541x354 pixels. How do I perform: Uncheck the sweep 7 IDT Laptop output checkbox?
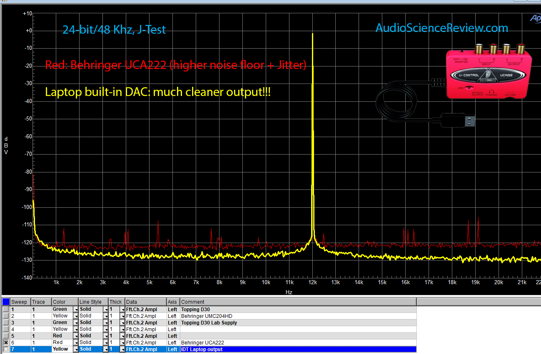click(x=5, y=349)
